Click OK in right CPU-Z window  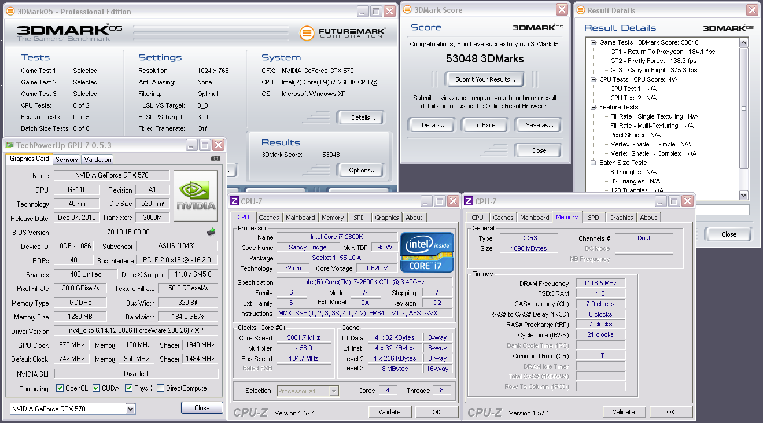click(x=670, y=412)
